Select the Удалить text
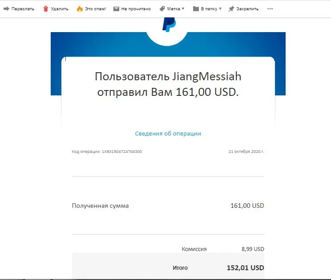 (60, 8)
